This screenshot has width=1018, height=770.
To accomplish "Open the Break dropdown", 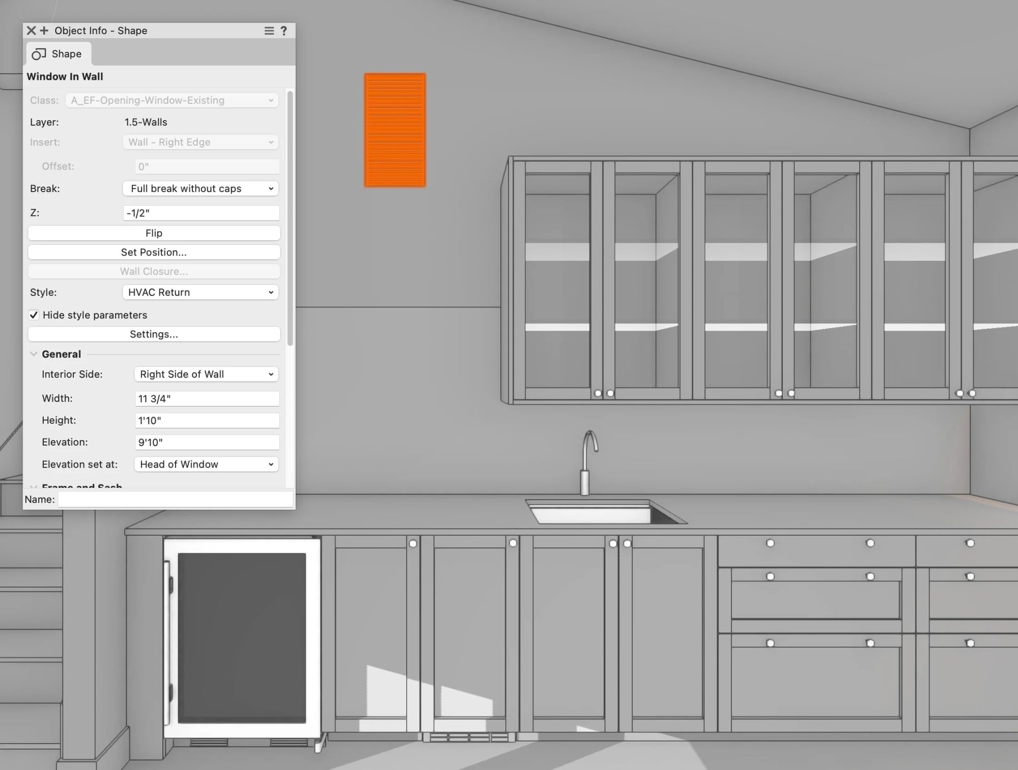I will 201,188.
